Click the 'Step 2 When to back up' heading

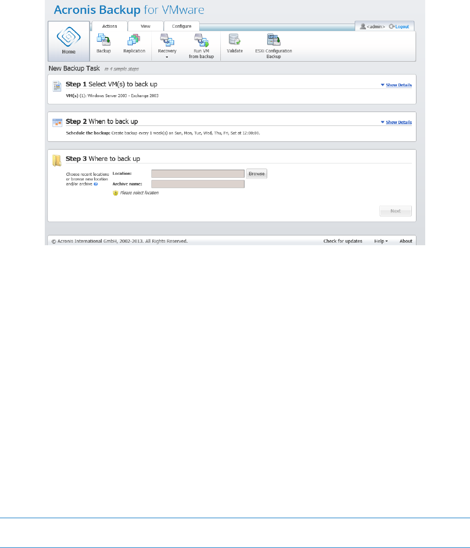[x=102, y=122]
